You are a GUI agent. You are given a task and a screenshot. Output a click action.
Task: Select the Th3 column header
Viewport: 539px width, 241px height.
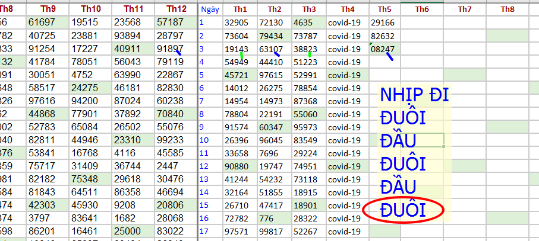point(309,9)
